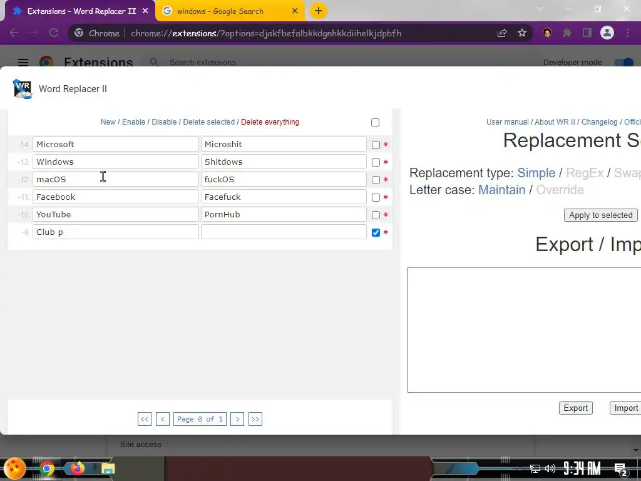Open File Explorer from the taskbar
The height and width of the screenshot is (481, 641).
[108, 468]
